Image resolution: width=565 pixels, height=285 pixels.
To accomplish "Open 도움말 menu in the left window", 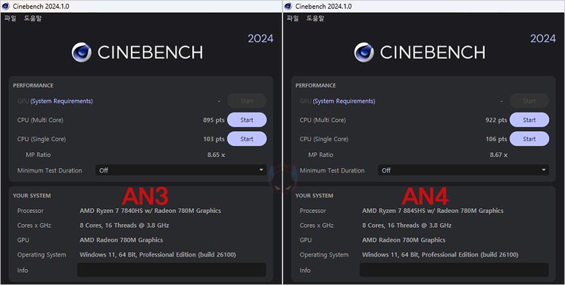I will 33,18.
